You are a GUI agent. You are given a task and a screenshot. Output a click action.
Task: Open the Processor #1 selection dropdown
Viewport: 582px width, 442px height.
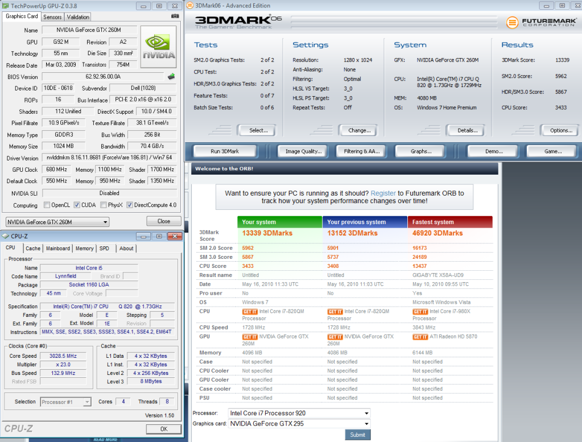click(x=65, y=402)
